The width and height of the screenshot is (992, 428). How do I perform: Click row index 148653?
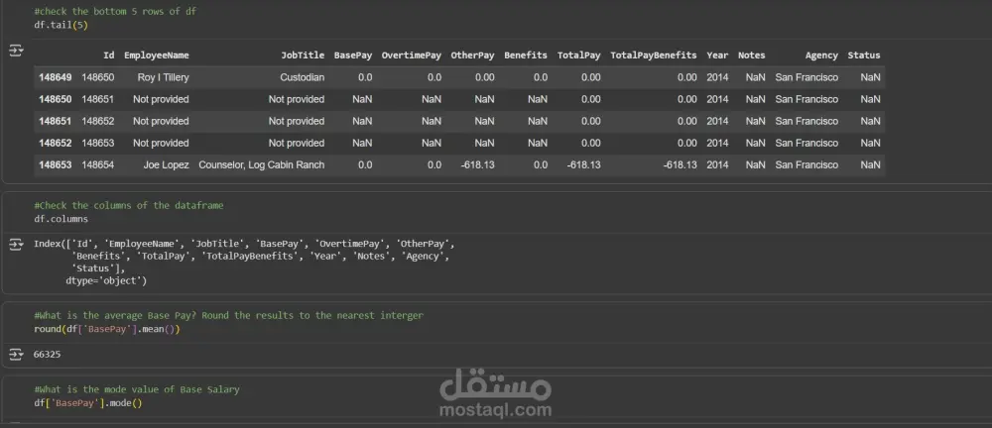(55, 165)
